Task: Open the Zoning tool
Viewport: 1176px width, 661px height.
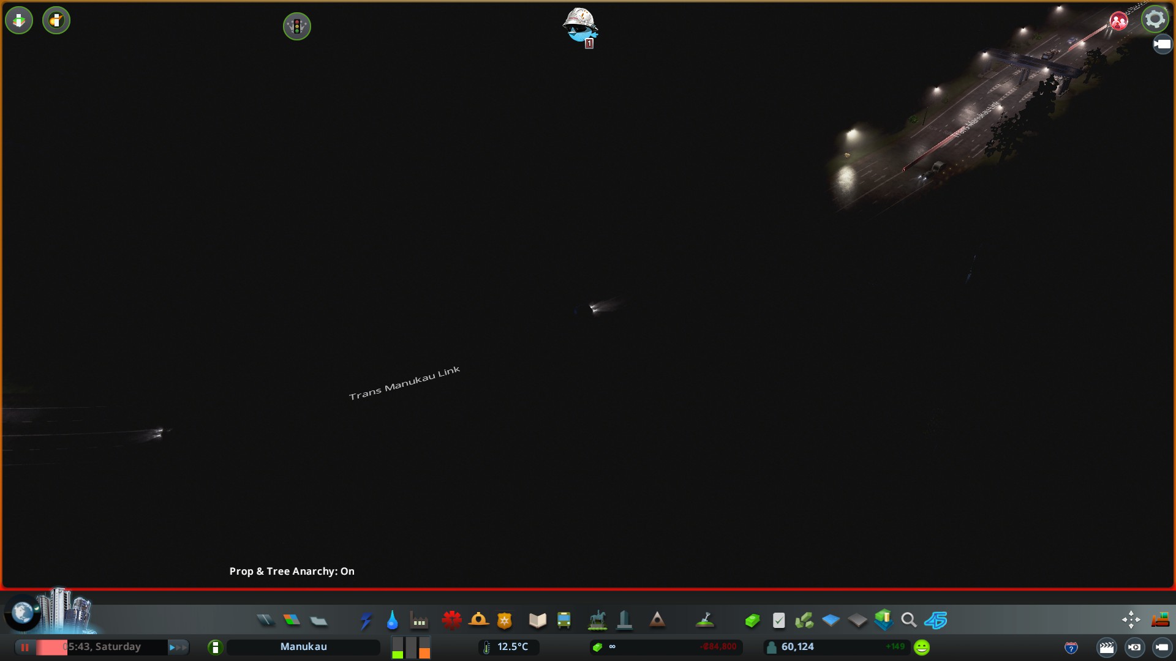Action: click(x=292, y=621)
